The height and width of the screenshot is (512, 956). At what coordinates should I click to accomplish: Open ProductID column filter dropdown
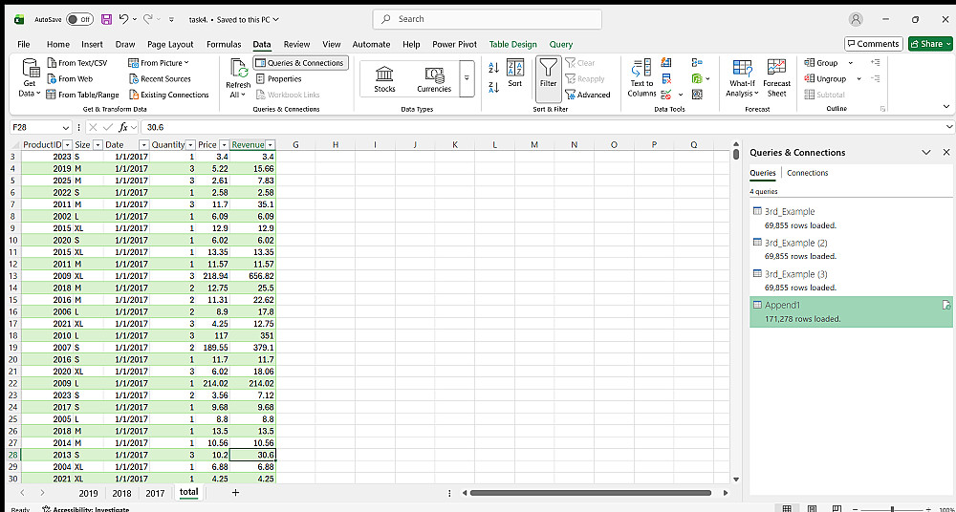tap(67, 145)
